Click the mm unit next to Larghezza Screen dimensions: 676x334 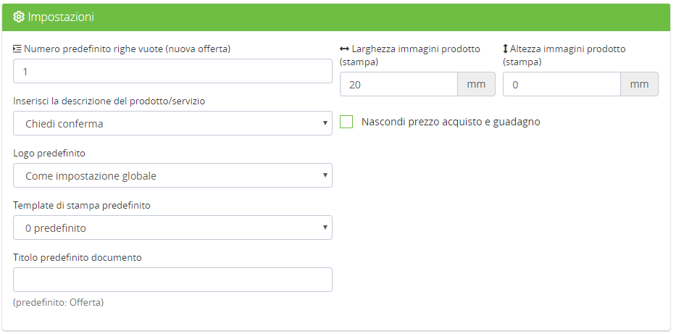point(476,85)
